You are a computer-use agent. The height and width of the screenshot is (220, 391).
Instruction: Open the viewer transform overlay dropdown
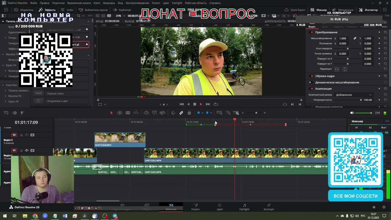click(105, 105)
